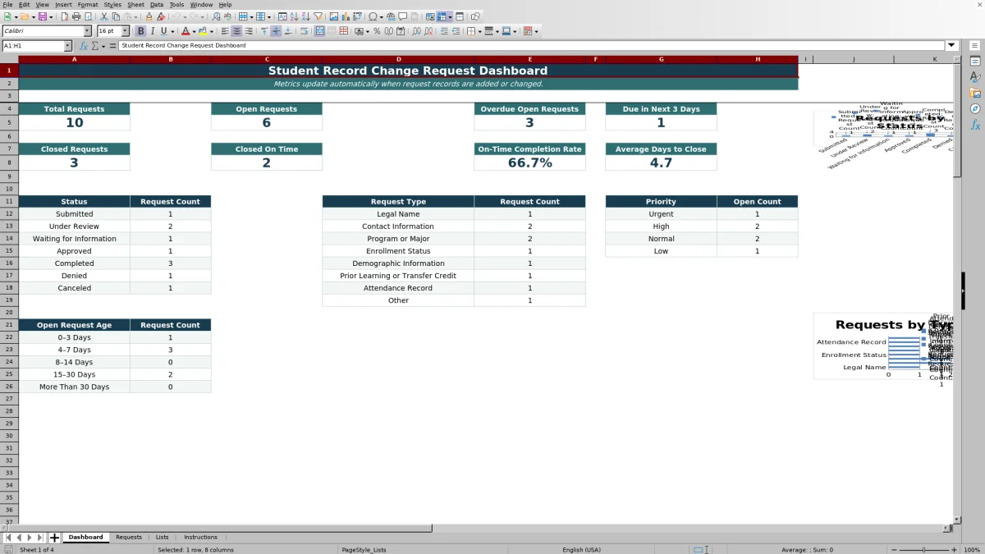Toggle Bold formatting
The width and height of the screenshot is (985, 554).
pyautogui.click(x=140, y=31)
